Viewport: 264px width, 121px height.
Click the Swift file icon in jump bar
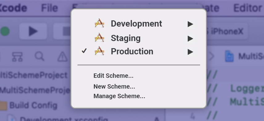229,56
